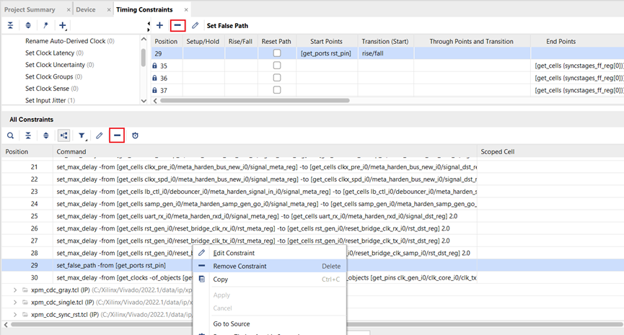
Task: Click Remove Constraint minus icon in top toolbar
Action: pos(177,25)
